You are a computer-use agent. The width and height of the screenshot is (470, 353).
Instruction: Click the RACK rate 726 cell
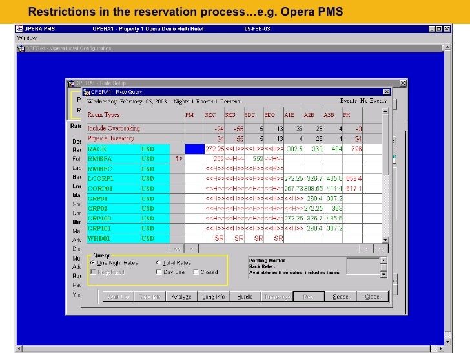tap(352, 149)
